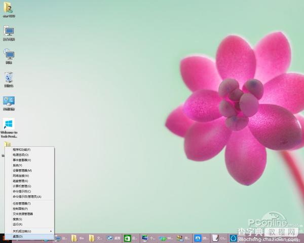
Task: Choose 事件查看器(V) from the menu
Action: coord(29,160)
